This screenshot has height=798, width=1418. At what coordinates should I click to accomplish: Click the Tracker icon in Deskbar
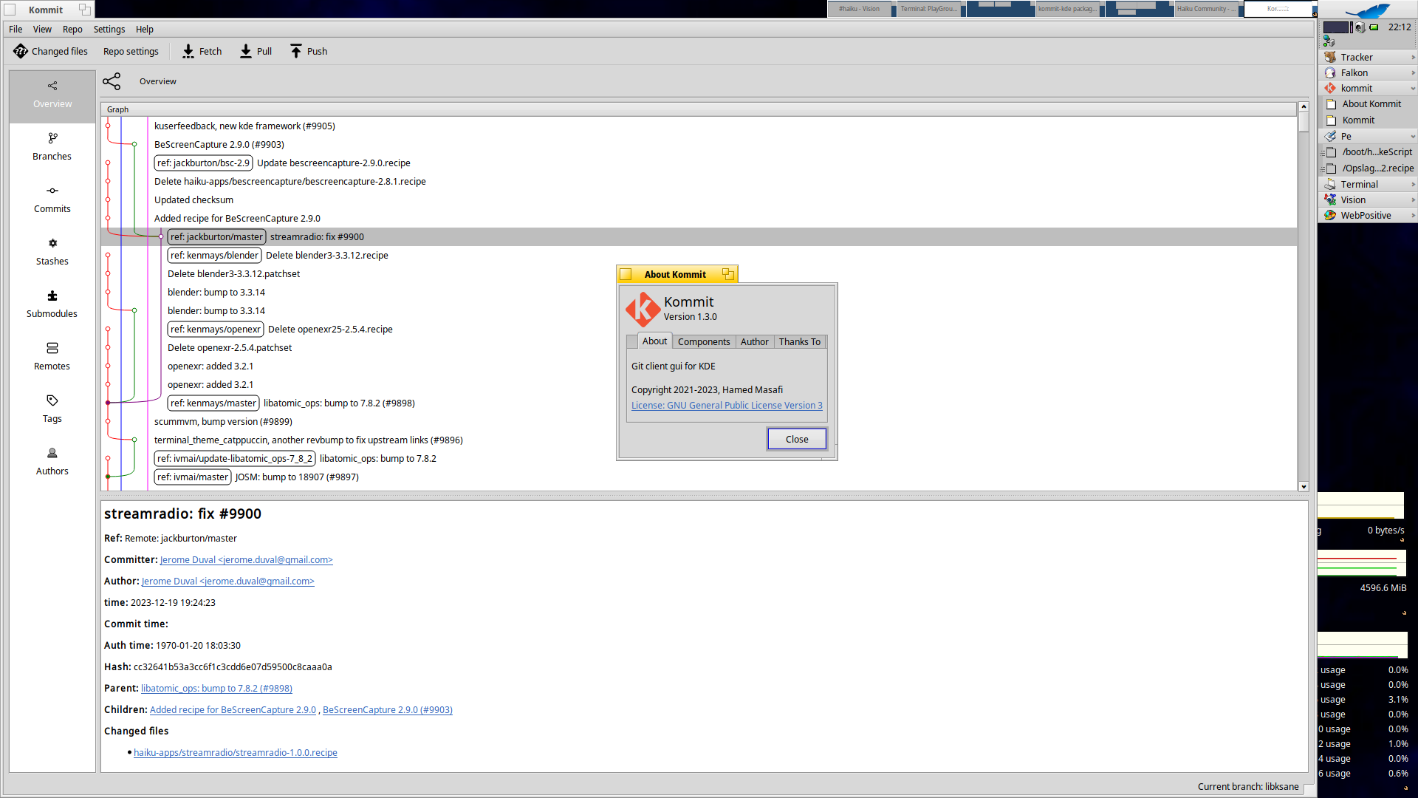tap(1330, 57)
